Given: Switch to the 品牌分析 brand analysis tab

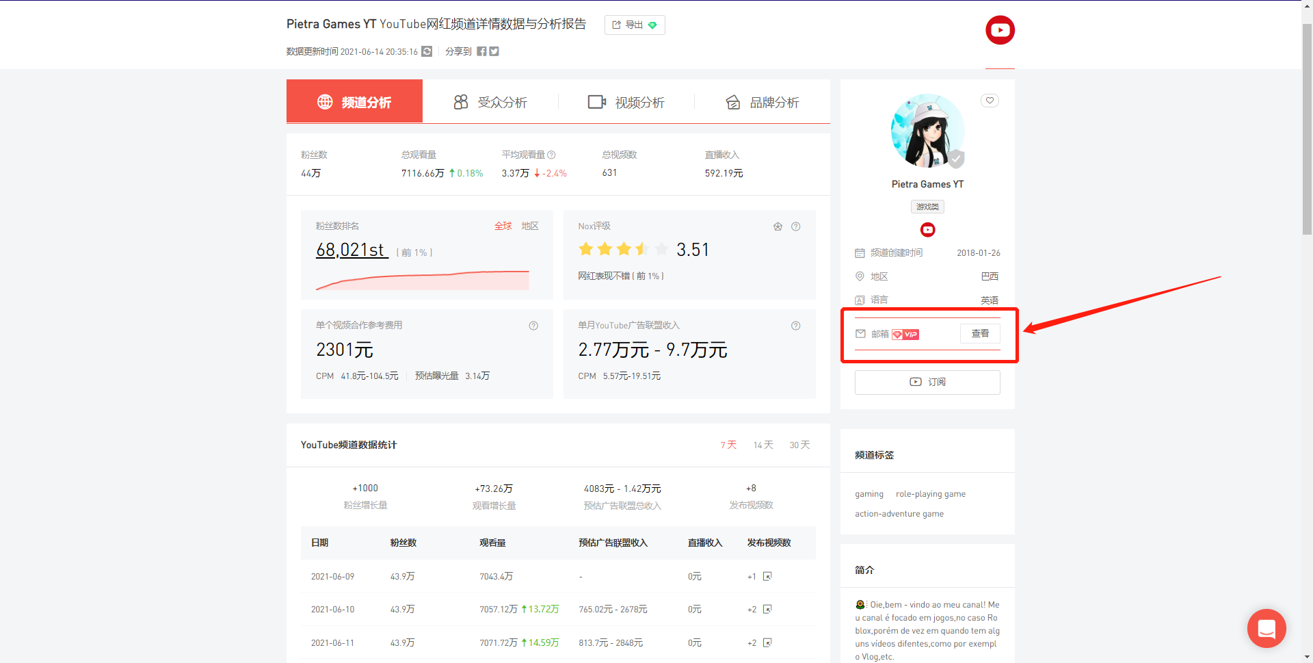Looking at the screenshot, I should point(762,102).
